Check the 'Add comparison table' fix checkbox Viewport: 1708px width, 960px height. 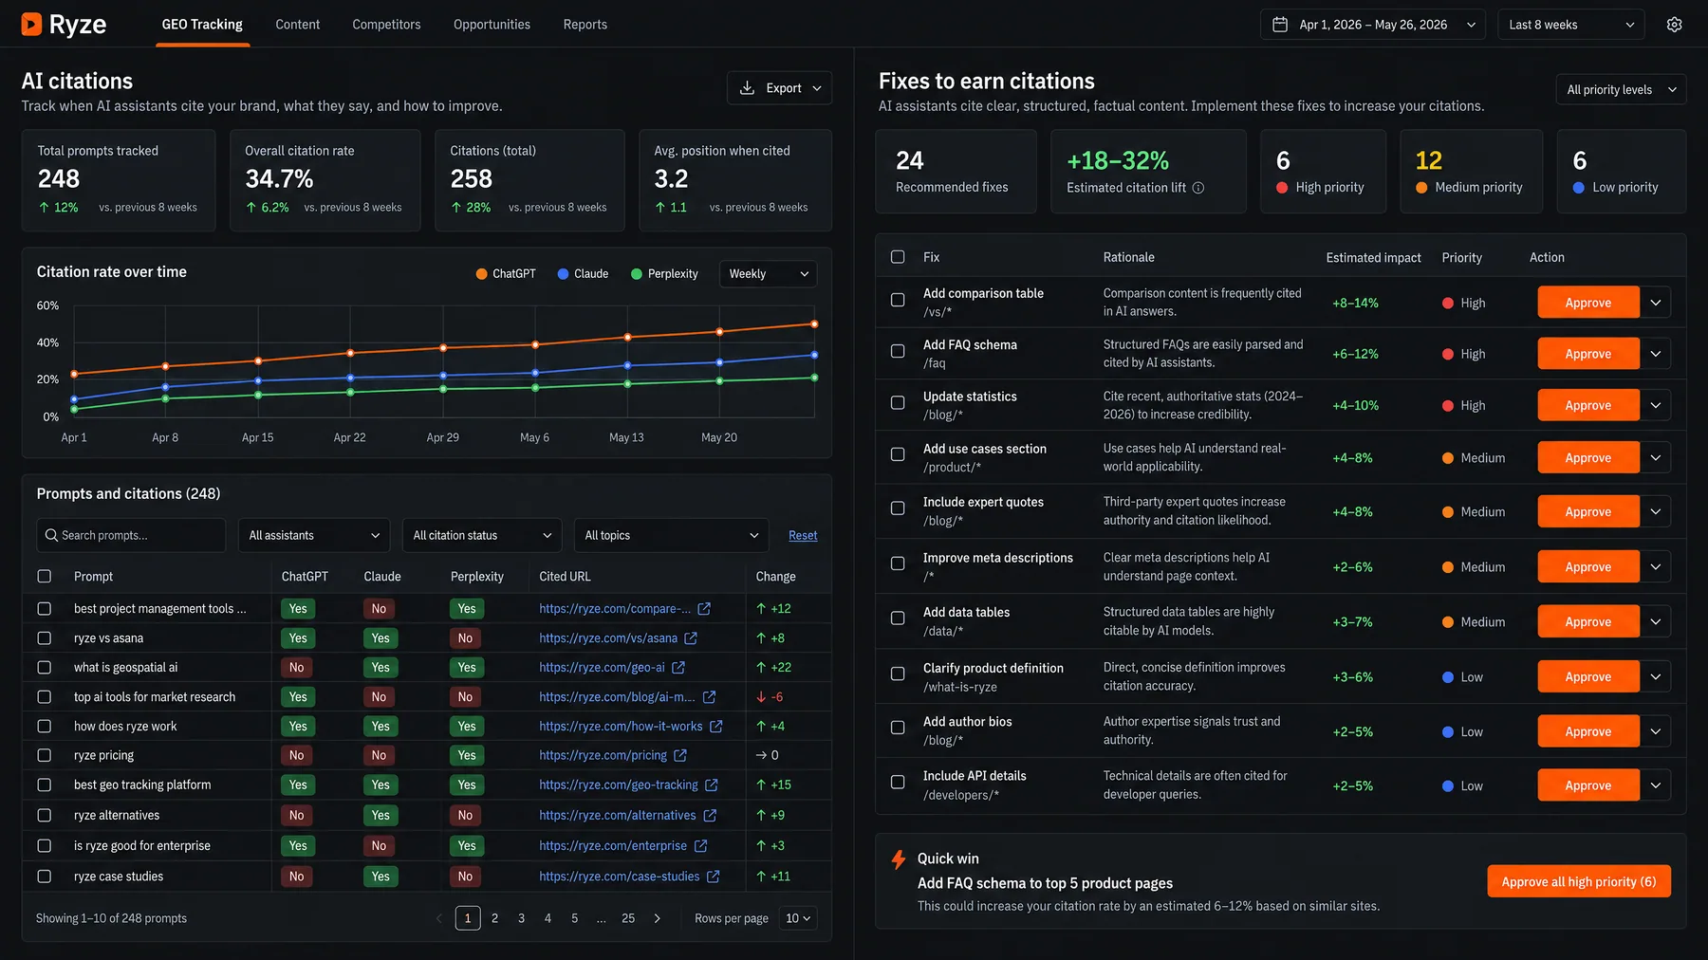(x=898, y=300)
